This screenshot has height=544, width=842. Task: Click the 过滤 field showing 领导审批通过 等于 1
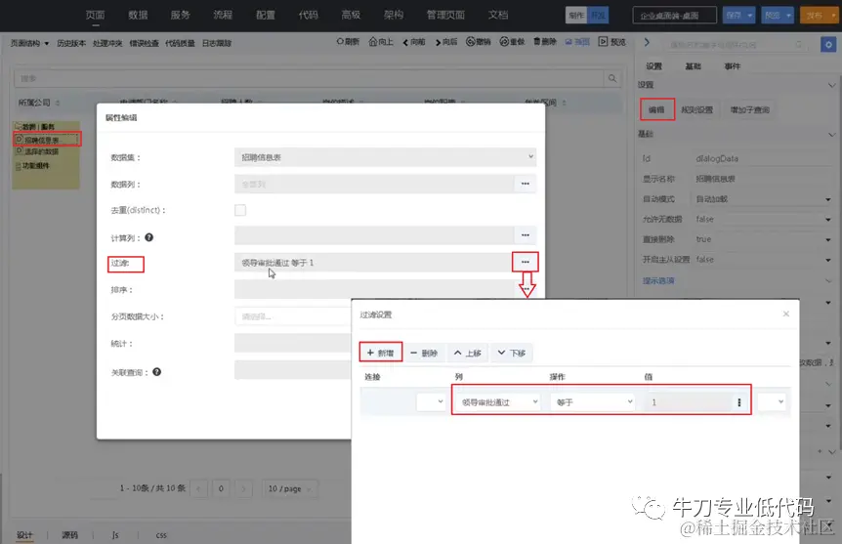[x=374, y=262]
